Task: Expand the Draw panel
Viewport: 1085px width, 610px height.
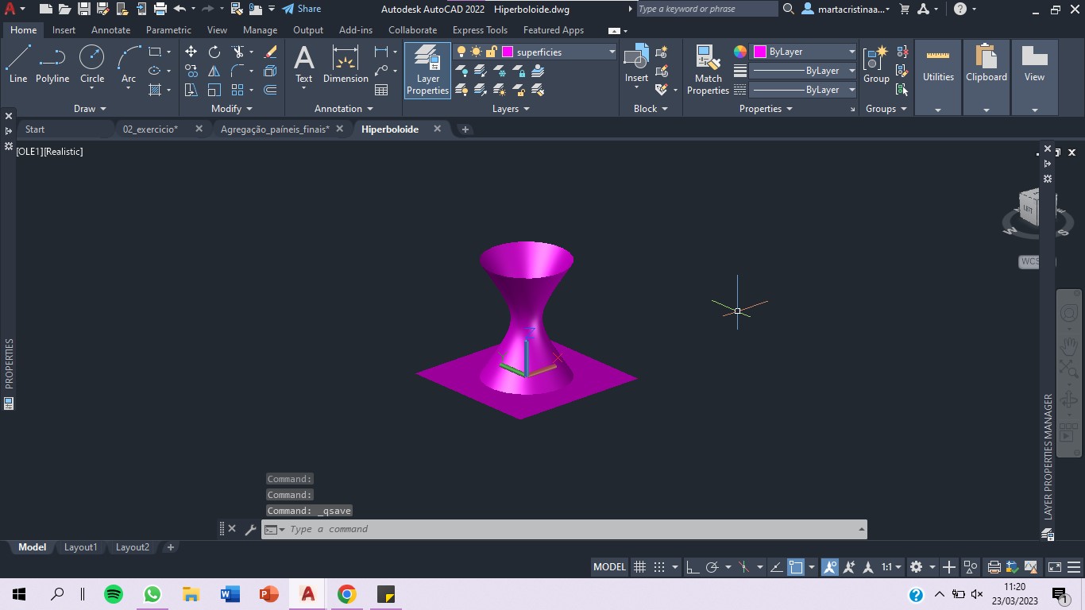Action: point(90,109)
